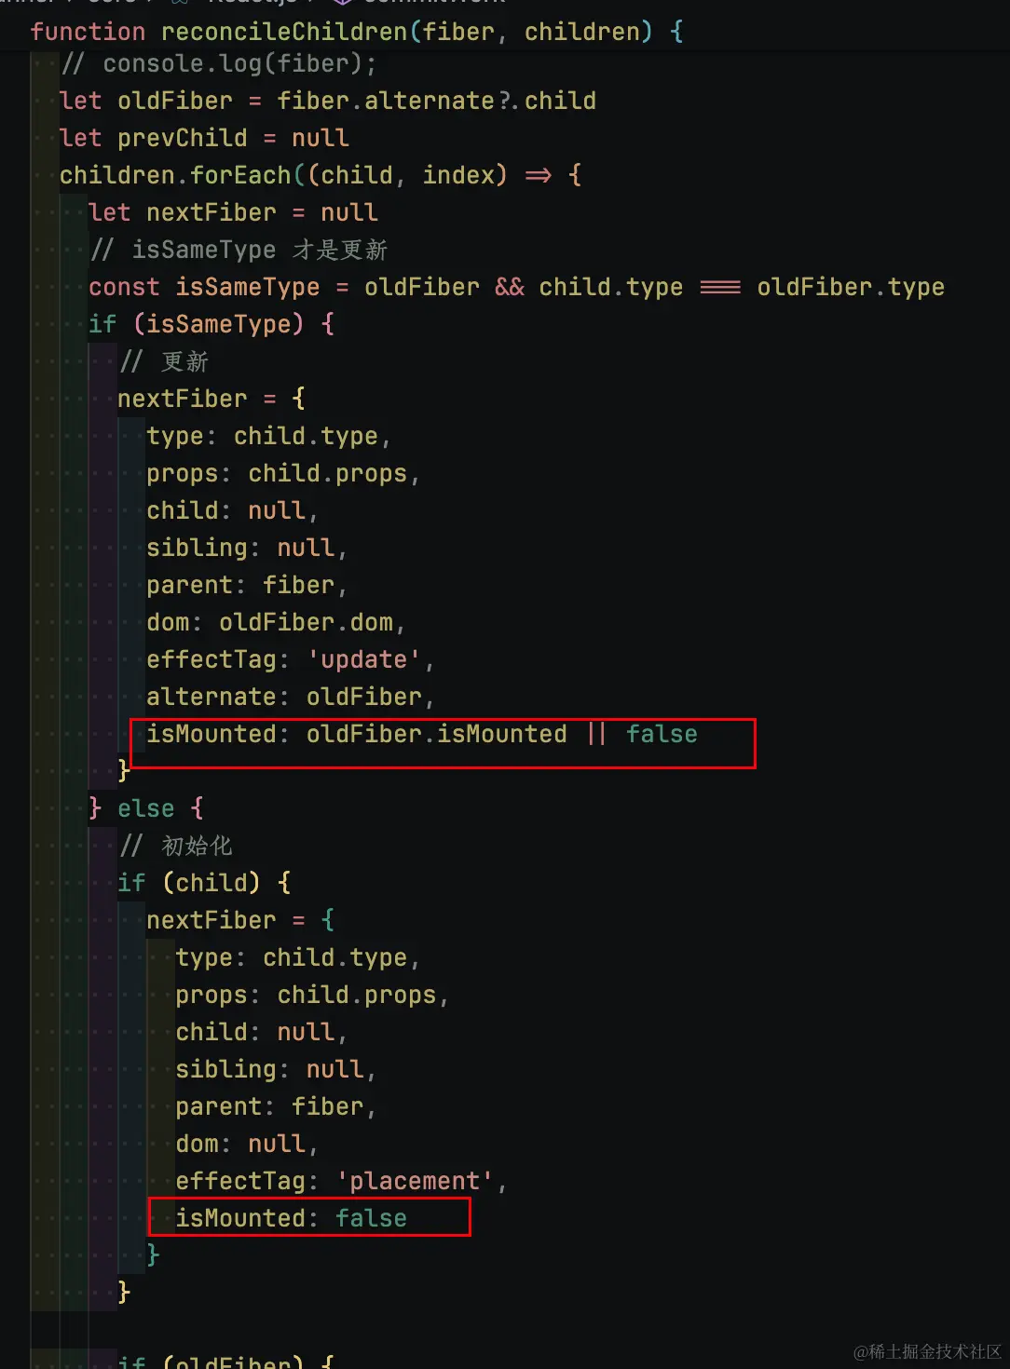This screenshot has width=1010, height=1369.
Task: Click the comment 更新
Action: pyautogui.click(x=164, y=361)
